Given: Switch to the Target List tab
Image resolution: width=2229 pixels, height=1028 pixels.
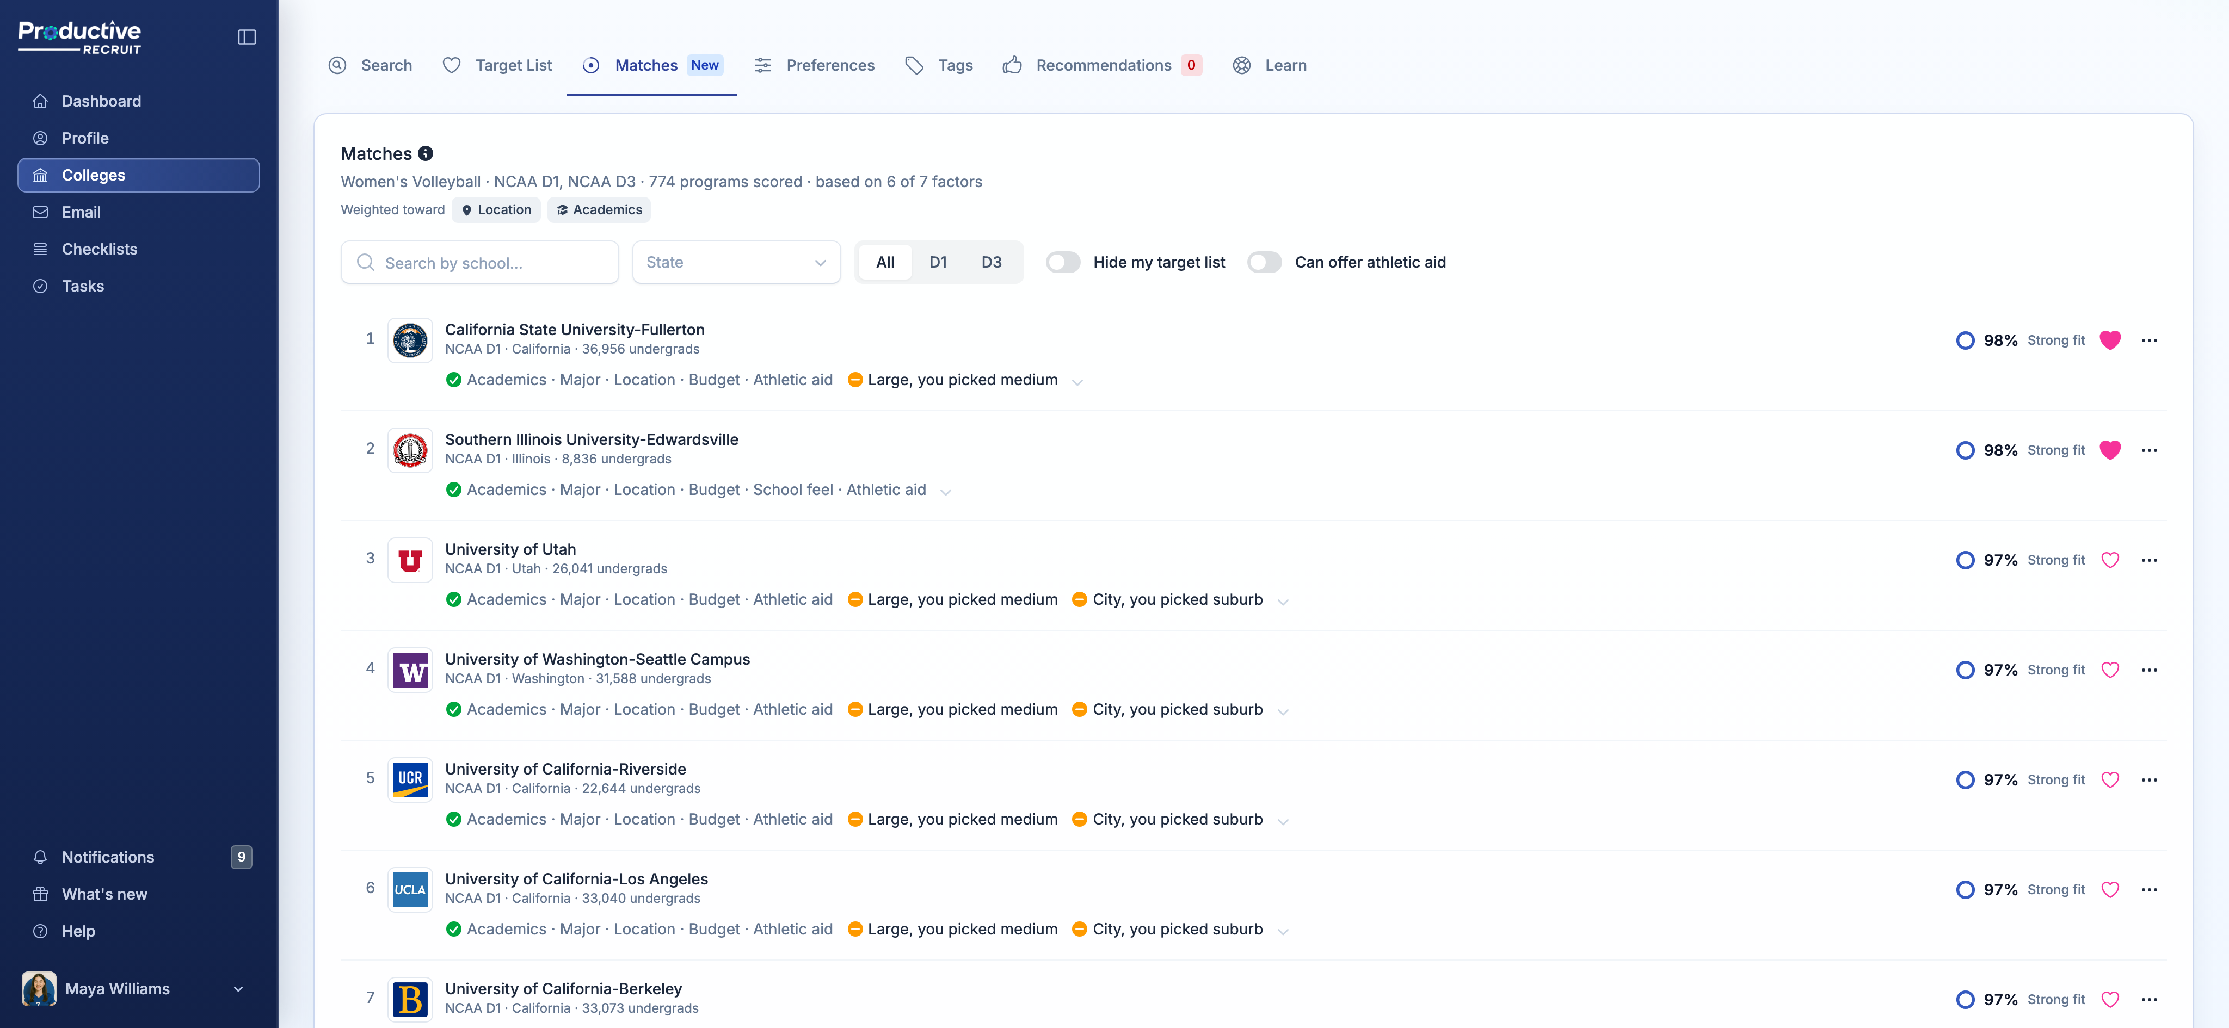Looking at the screenshot, I should [x=497, y=65].
